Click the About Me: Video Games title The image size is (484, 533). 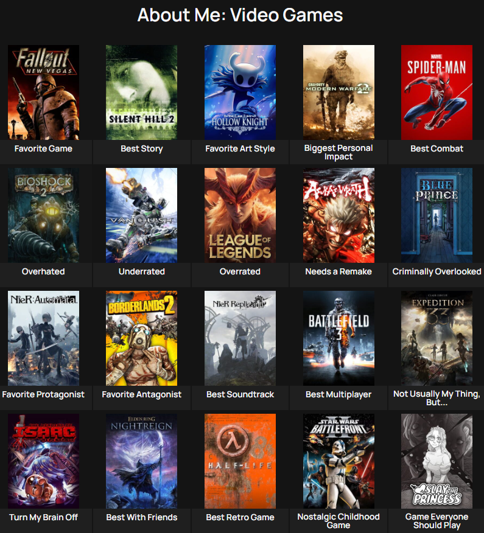coord(240,15)
